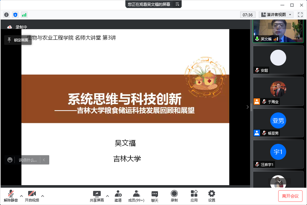Unmute microphone with 解除静音
The width and height of the screenshot is (307, 205).
click(x=11, y=196)
